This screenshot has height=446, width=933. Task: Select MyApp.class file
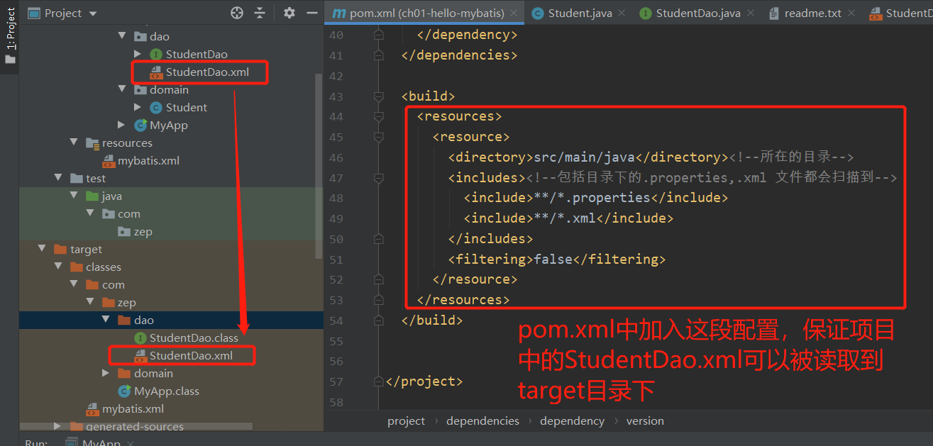pos(167,391)
